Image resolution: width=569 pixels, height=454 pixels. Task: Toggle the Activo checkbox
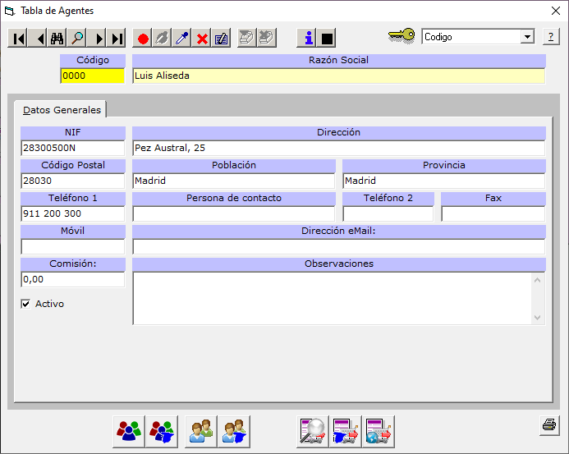25,304
